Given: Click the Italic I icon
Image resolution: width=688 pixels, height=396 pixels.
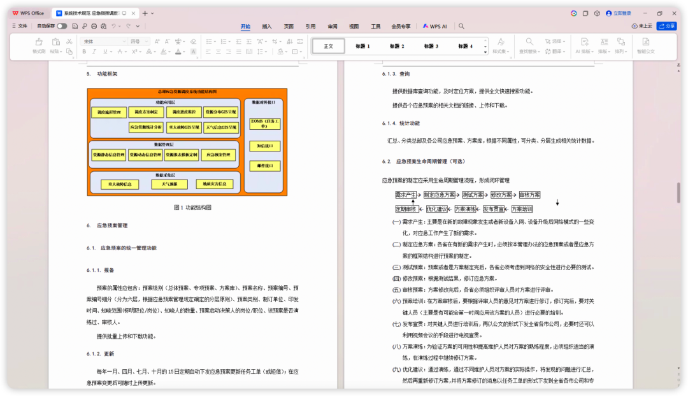Looking at the screenshot, I should [94, 52].
